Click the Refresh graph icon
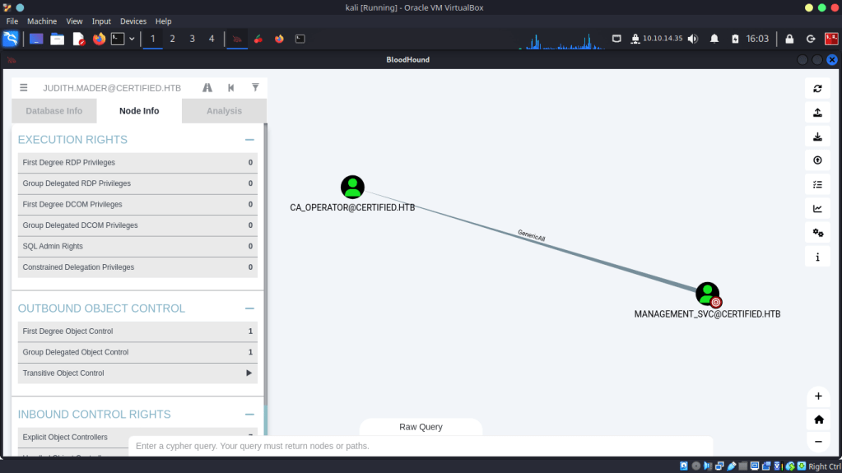 [817, 89]
